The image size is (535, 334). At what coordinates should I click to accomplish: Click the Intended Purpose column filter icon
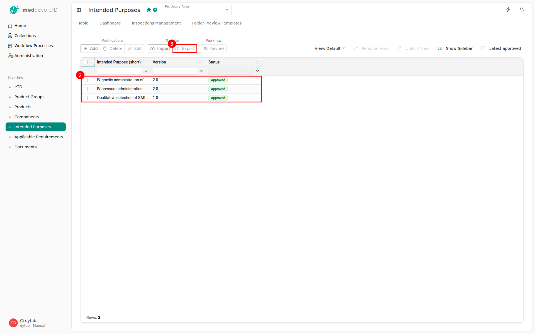(x=146, y=71)
